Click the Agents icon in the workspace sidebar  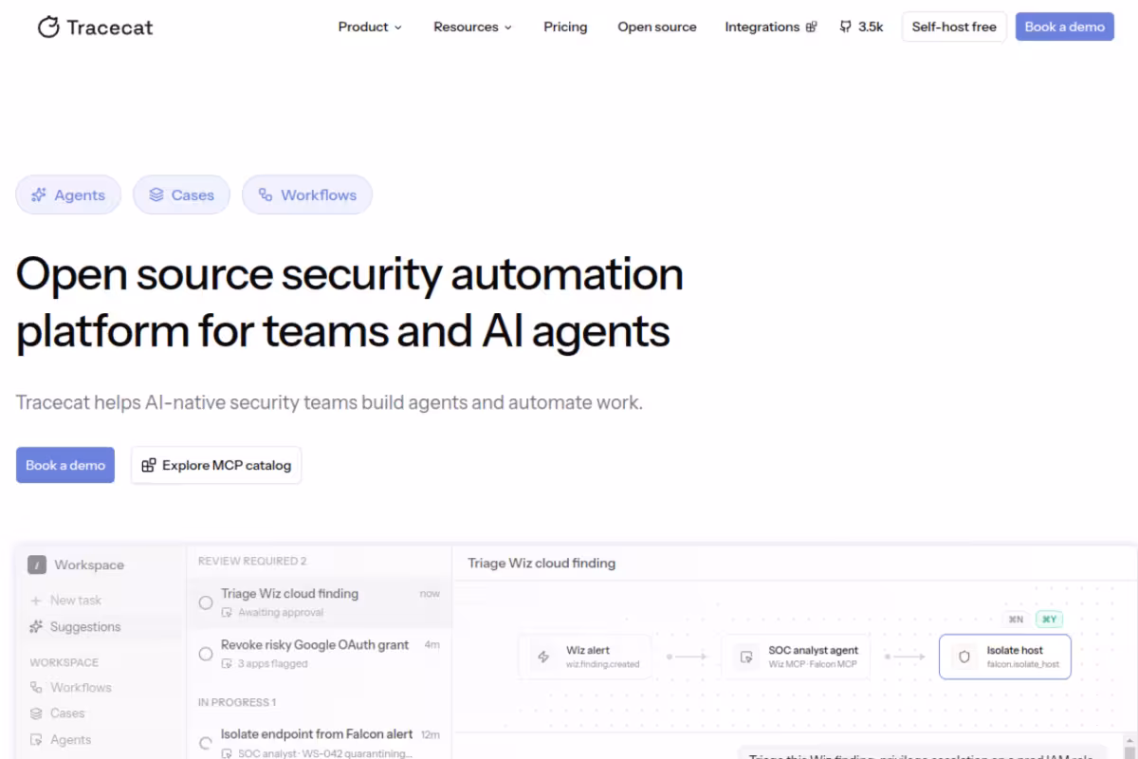click(x=37, y=739)
